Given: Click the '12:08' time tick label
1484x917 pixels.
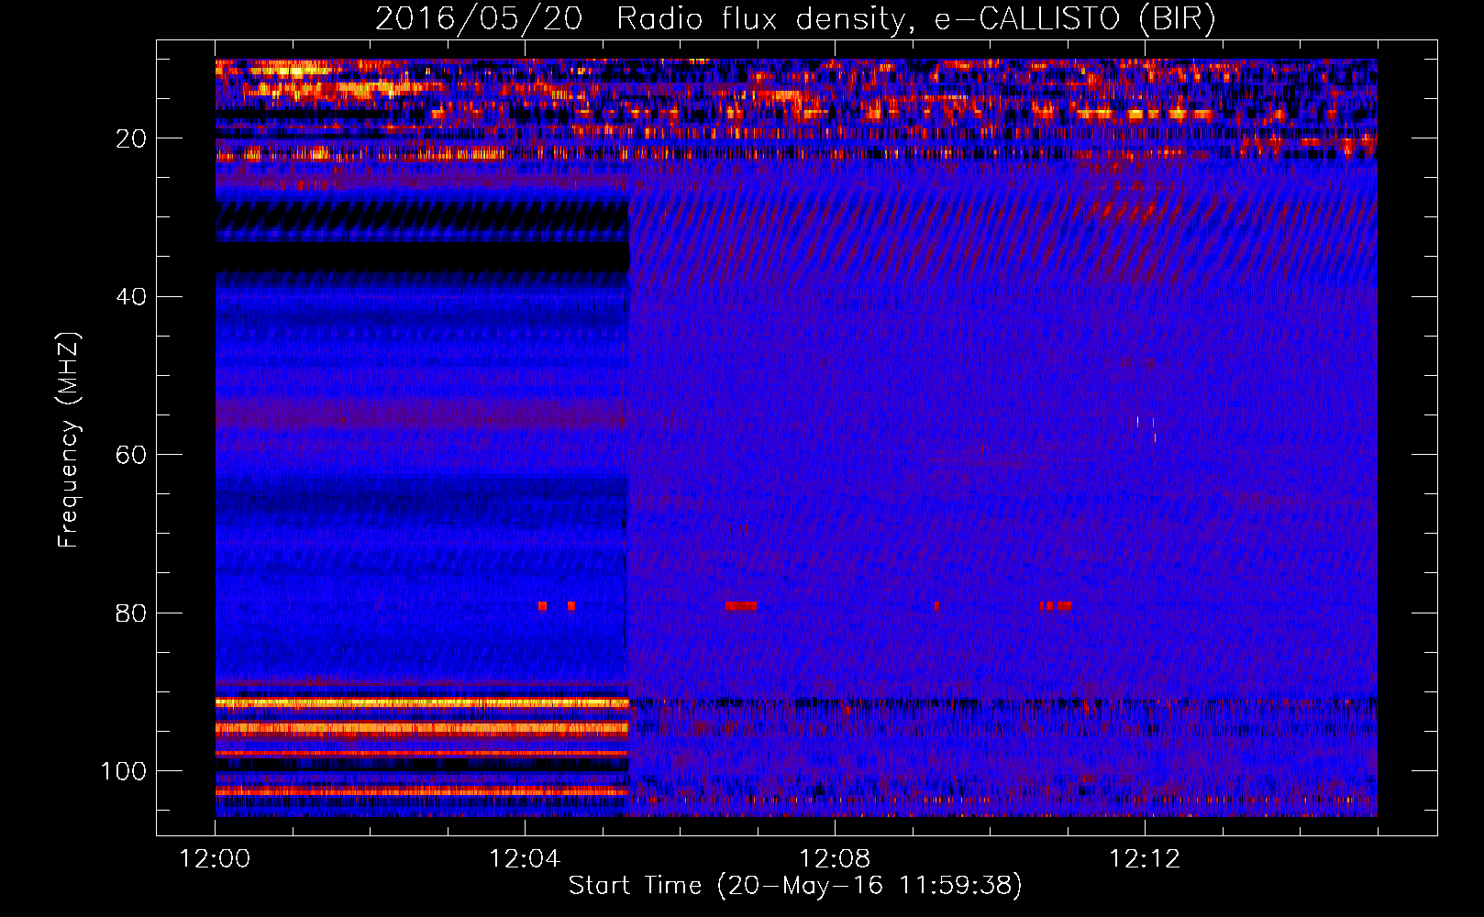Looking at the screenshot, I should pyautogui.click(x=835, y=859).
